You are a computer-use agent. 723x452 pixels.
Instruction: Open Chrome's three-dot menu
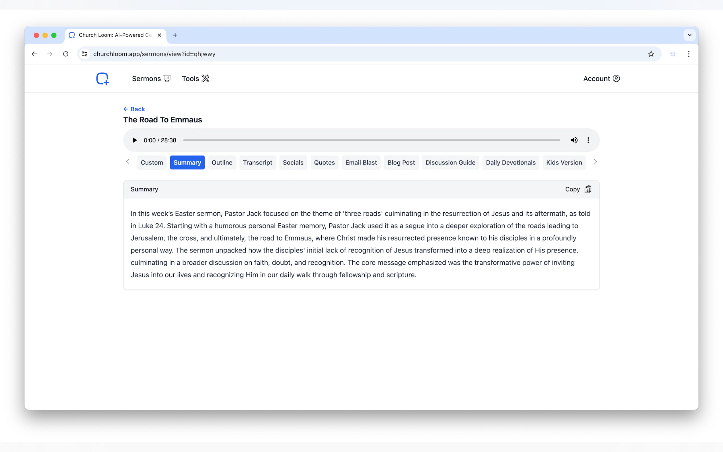click(x=689, y=54)
